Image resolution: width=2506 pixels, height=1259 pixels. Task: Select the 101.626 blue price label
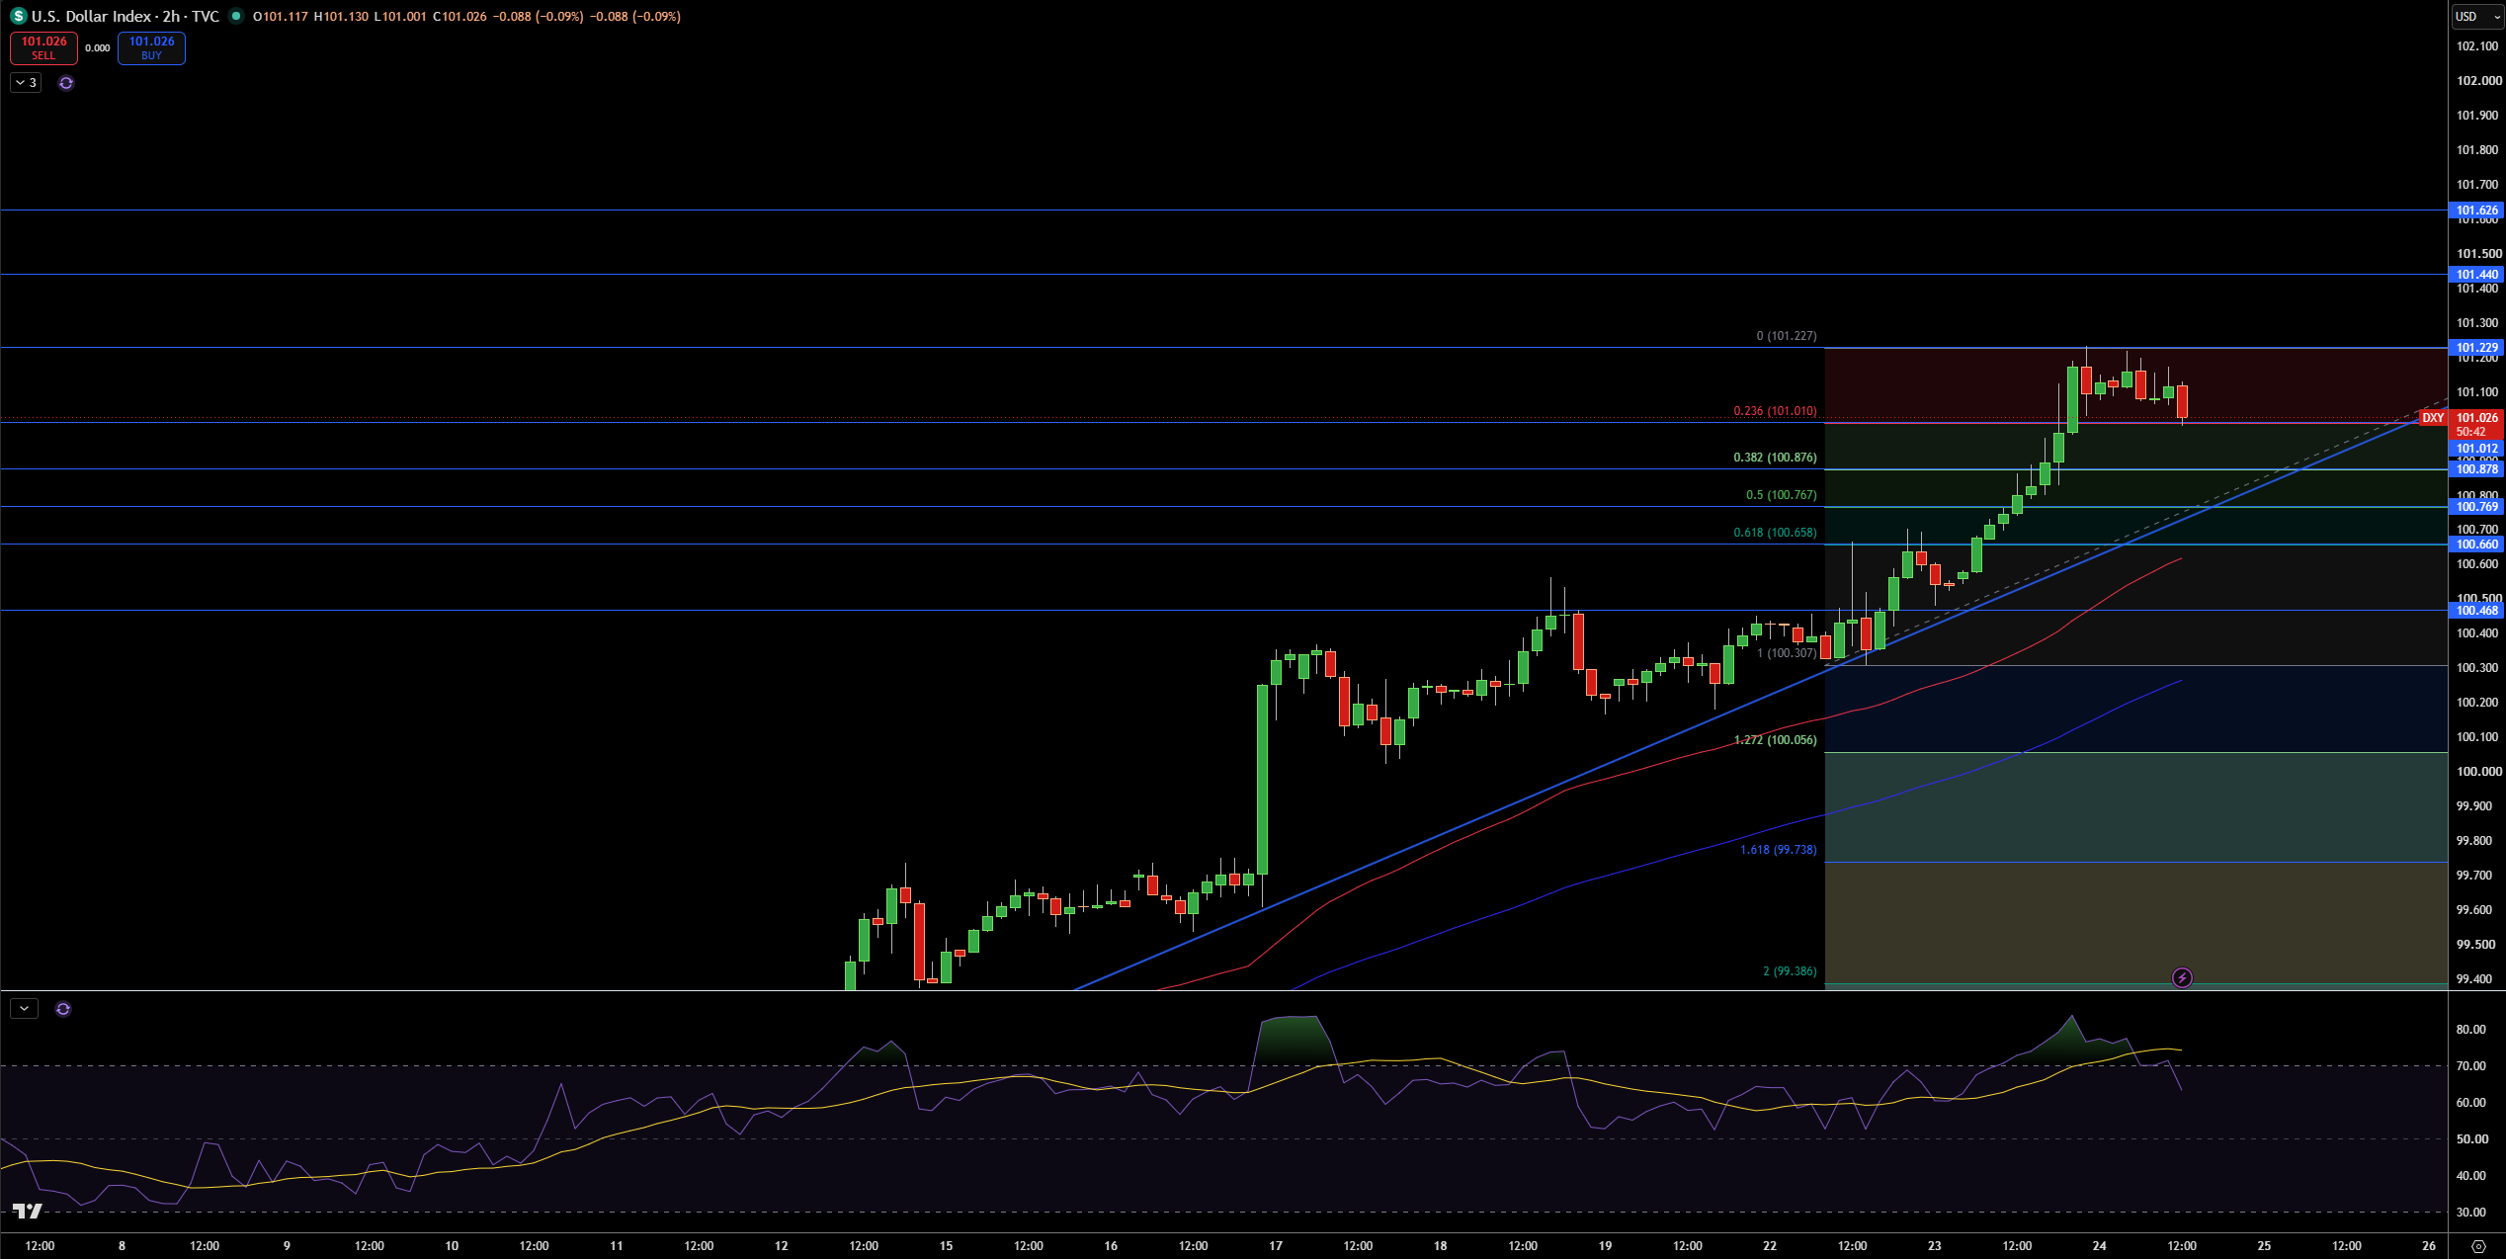2476,210
